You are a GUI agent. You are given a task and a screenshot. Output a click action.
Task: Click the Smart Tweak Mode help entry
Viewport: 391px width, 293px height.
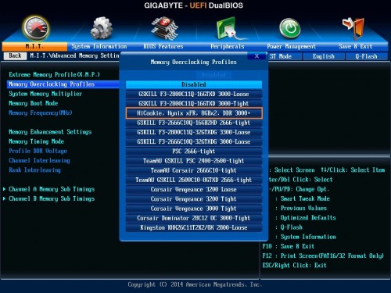[x=303, y=198]
